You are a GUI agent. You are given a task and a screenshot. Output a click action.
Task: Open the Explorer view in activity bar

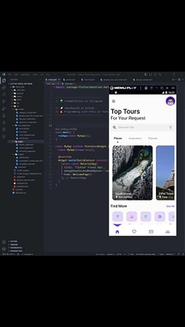click(4, 81)
